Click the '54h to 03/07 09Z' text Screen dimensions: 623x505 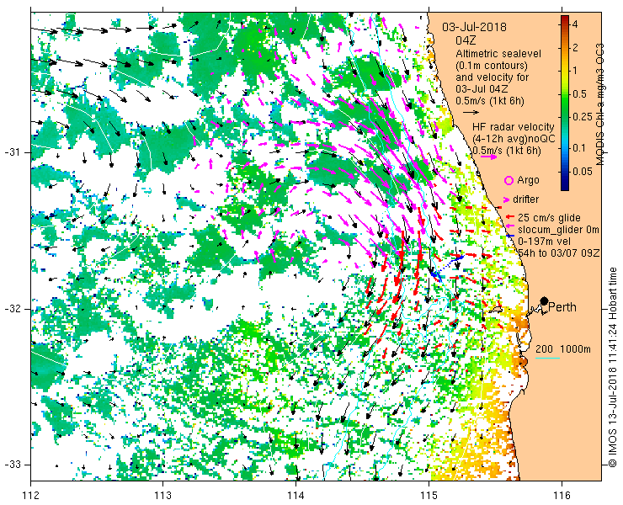coord(558,252)
